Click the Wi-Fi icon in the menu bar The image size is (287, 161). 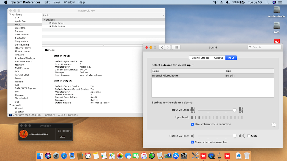click(215, 2)
